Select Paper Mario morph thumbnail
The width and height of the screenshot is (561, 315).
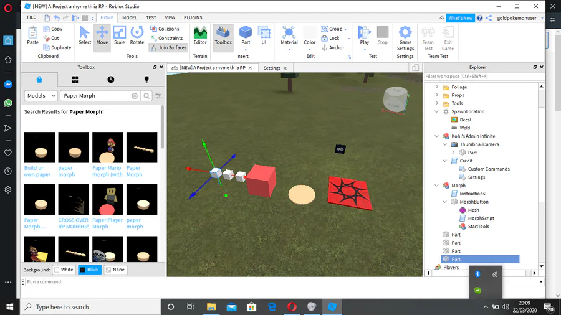pyautogui.click(x=108, y=148)
